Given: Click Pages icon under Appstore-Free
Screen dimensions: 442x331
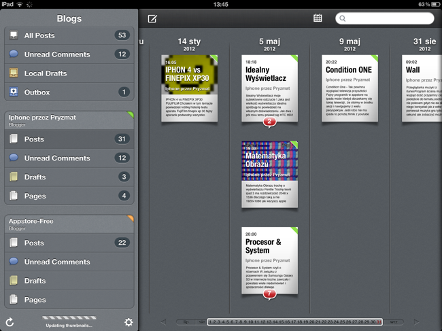Looking at the screenshot, I should coord(13,299).
